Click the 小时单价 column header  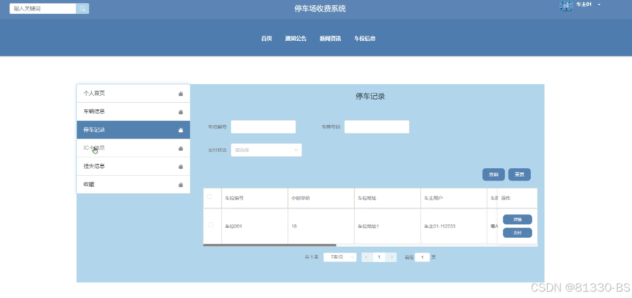tap(321, 198)
